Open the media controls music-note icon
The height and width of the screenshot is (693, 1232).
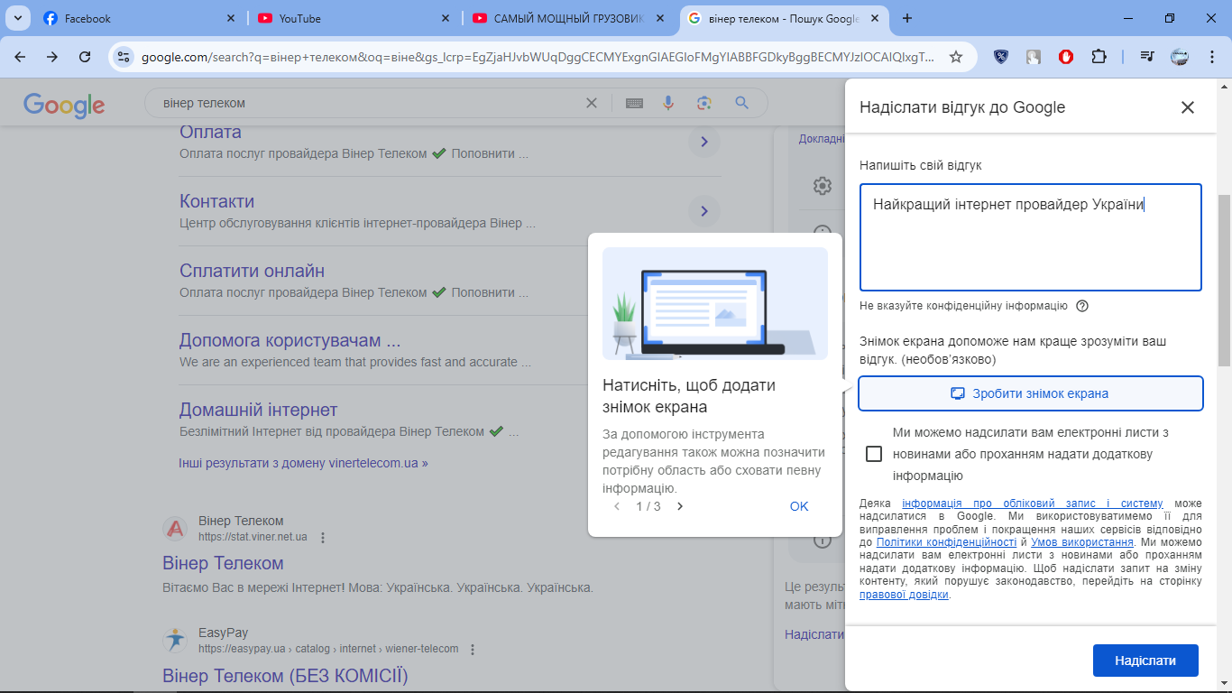coord(1147,57)
